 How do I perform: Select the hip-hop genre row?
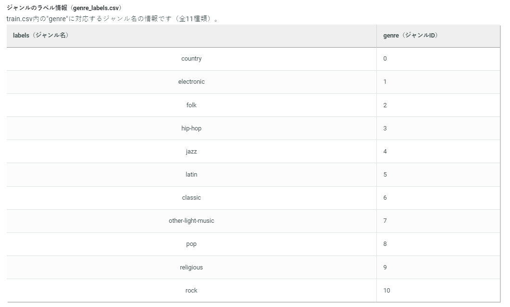tap(191, 128)
